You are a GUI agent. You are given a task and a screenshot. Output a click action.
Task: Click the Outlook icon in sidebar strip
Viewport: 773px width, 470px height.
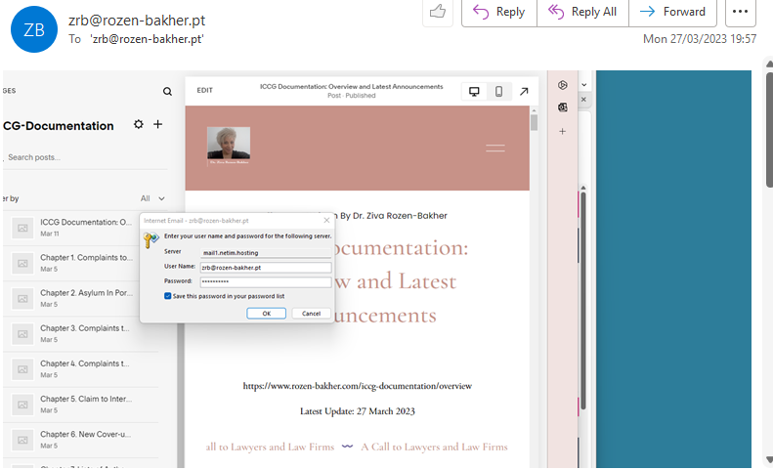563,107
